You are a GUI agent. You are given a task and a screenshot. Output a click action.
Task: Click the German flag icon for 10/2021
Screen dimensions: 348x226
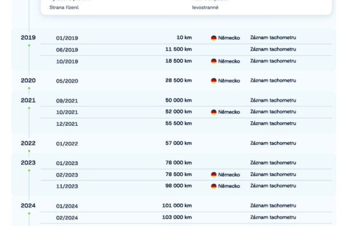pos(213,112)
